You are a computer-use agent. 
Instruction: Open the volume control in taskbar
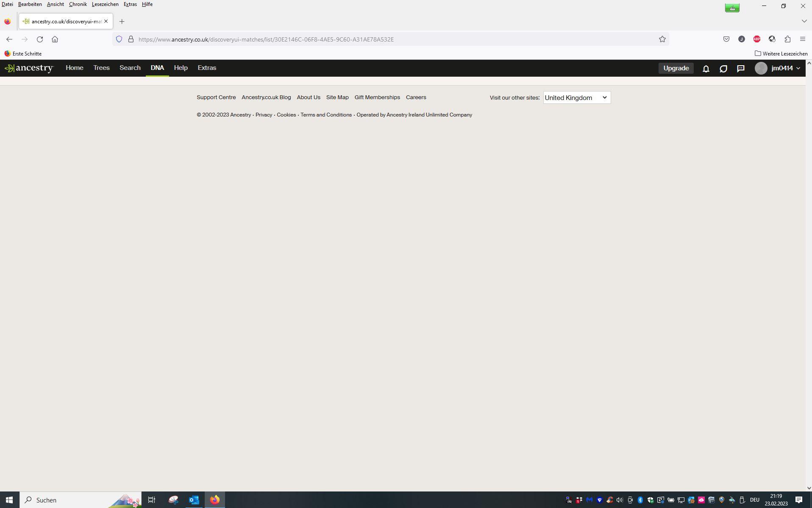(619, 500)
